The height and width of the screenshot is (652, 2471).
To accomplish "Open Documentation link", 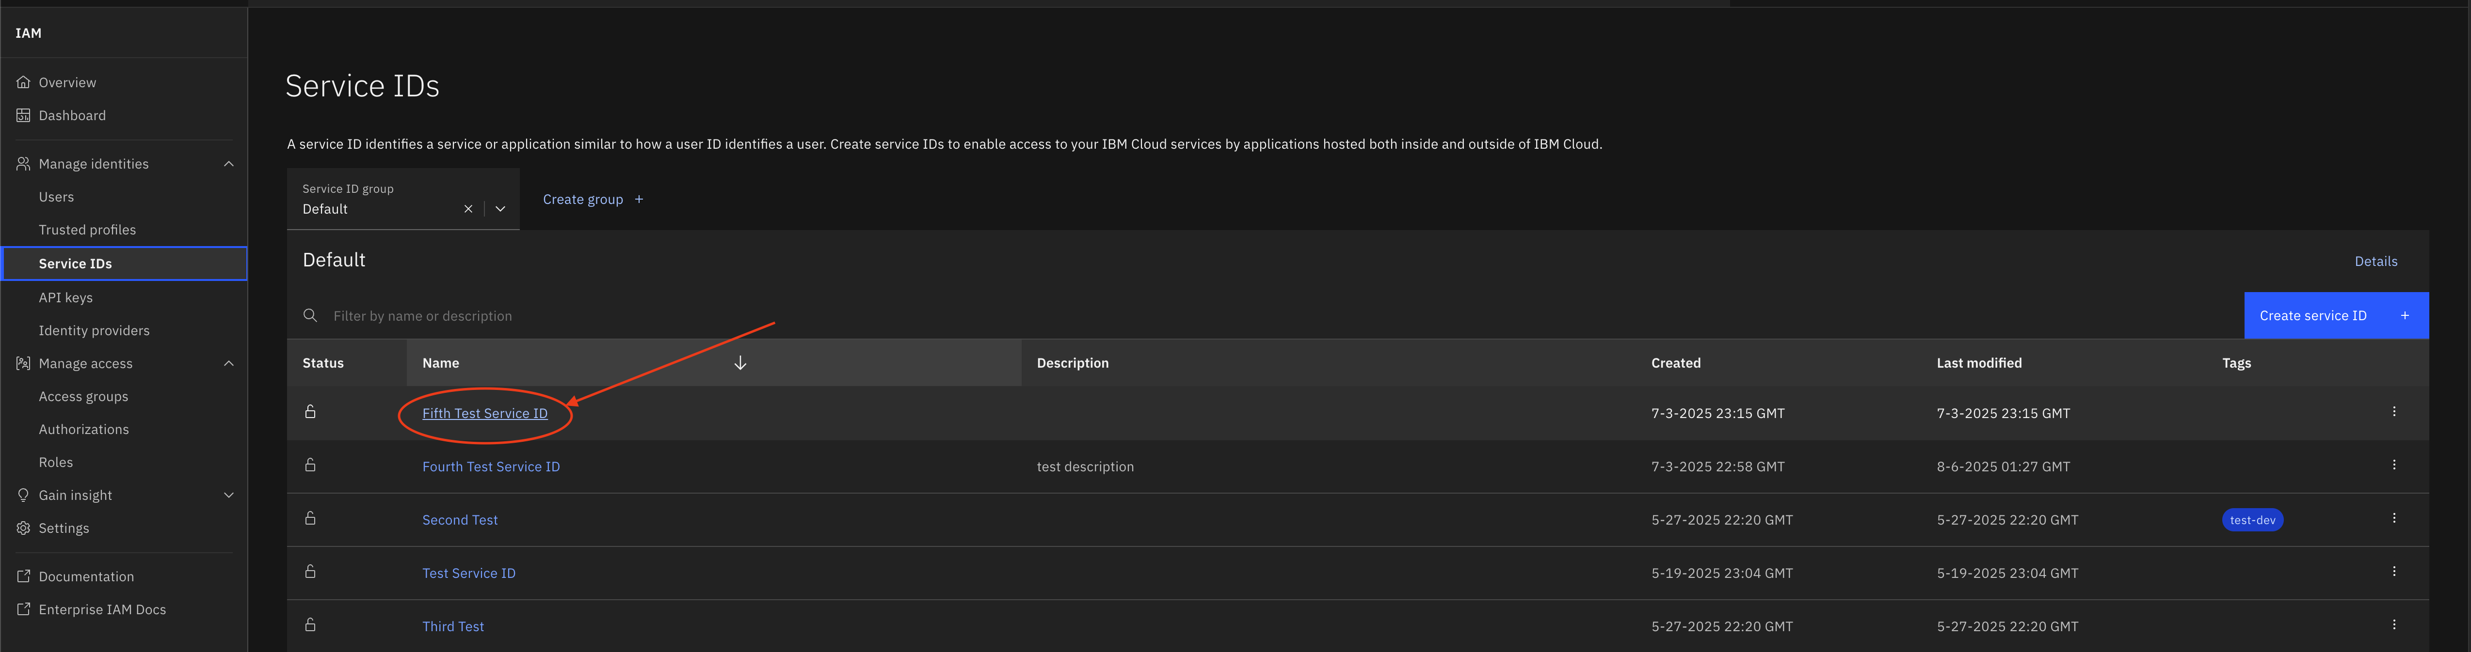I will pos(86,576).
